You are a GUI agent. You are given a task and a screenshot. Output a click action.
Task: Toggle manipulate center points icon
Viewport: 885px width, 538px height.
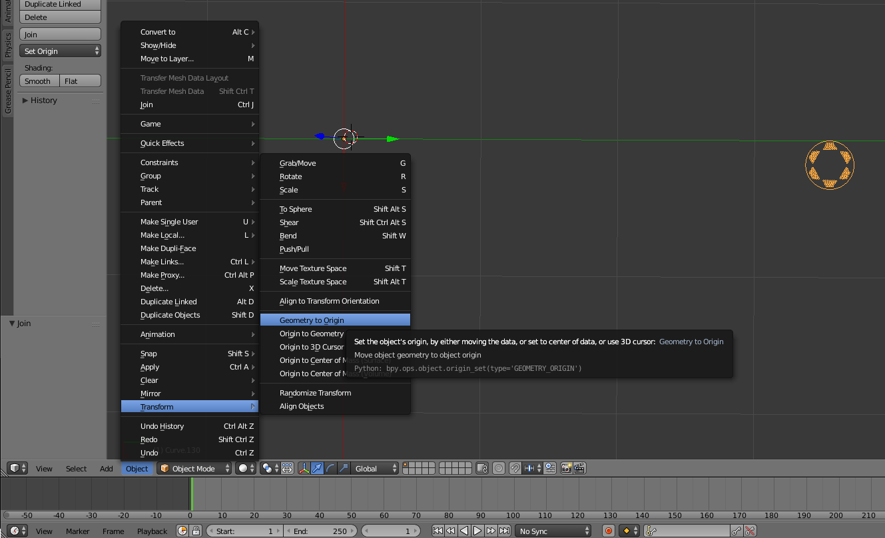pos(287,468)
